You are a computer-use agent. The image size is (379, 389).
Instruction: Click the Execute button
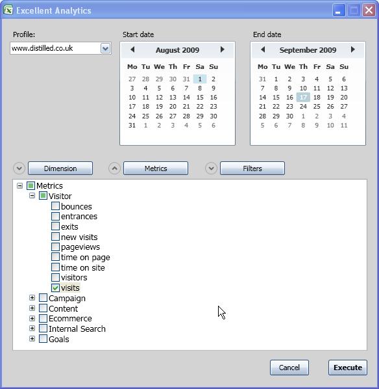coord(348,368)
